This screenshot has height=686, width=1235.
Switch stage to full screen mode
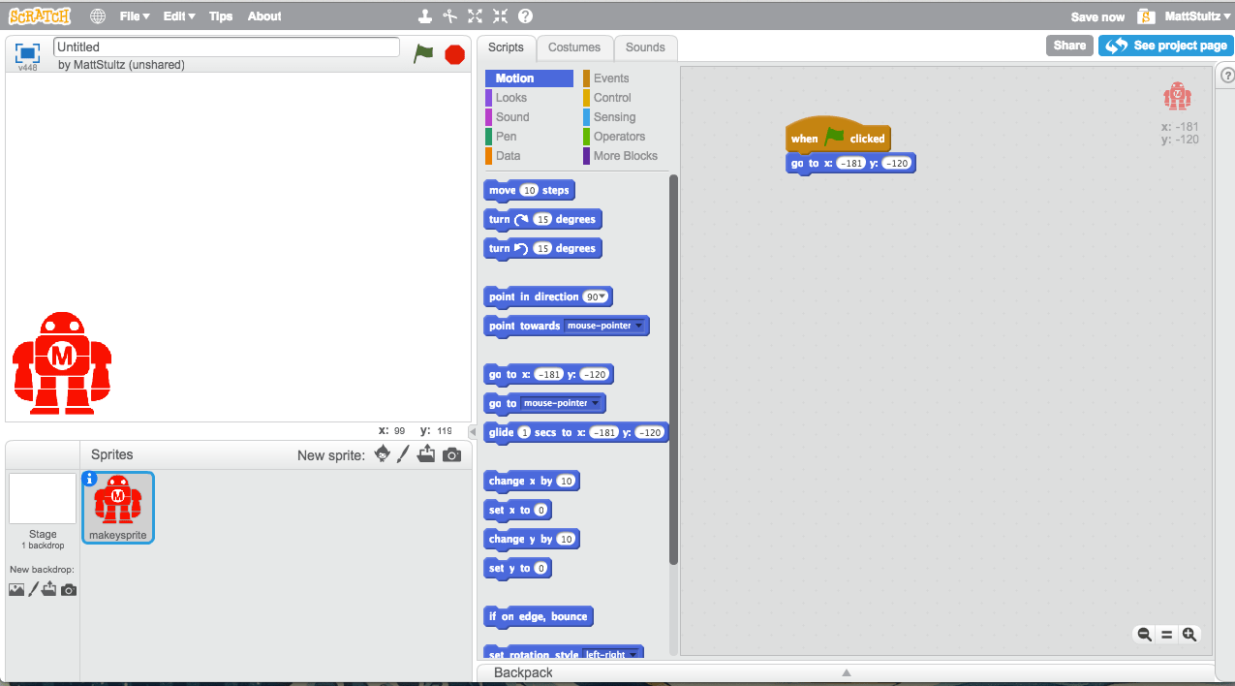[x=27, y=52]
